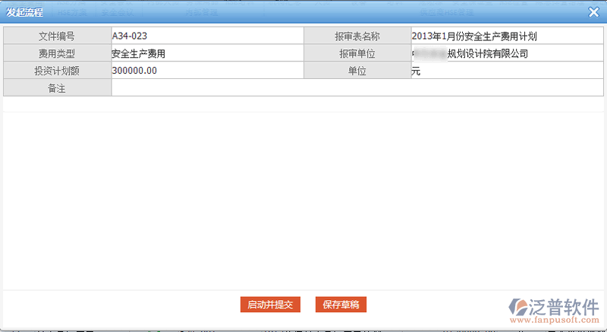The image size is (607, 332).
Task: Click the 文件编号 label cell
Action: coord(58,36)
